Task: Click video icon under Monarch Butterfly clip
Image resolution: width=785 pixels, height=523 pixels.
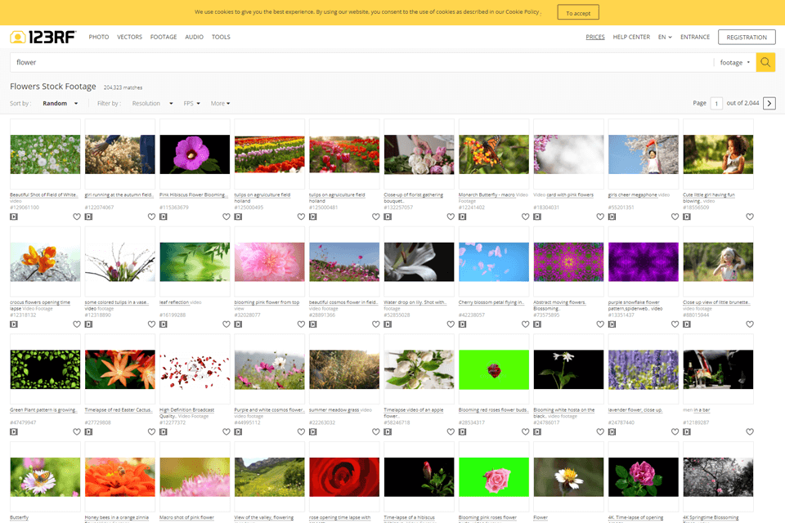Action: point(463,217)
